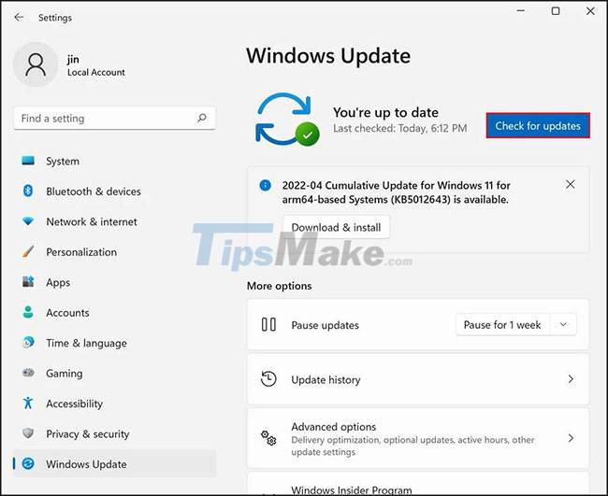Click the 'Last checked: Today, 6:12 PM' text
This screenshot has width=608, height=496.
[399, 128]
